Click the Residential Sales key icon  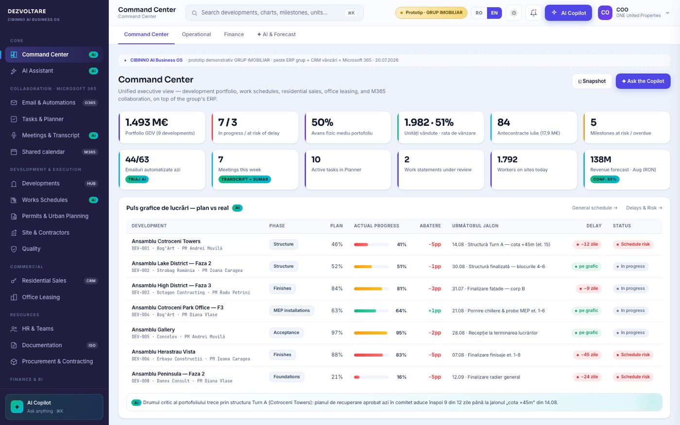(x=14, y=281)
